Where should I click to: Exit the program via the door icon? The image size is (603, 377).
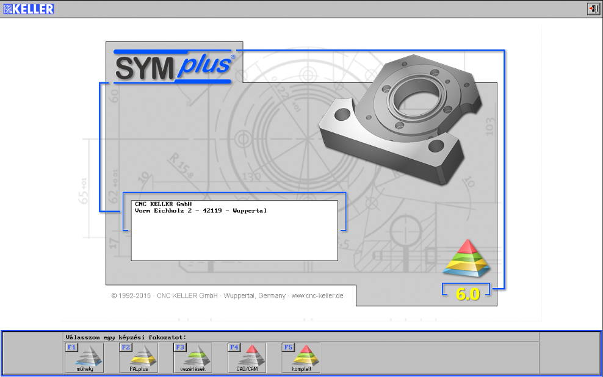[x=593, y=9]
